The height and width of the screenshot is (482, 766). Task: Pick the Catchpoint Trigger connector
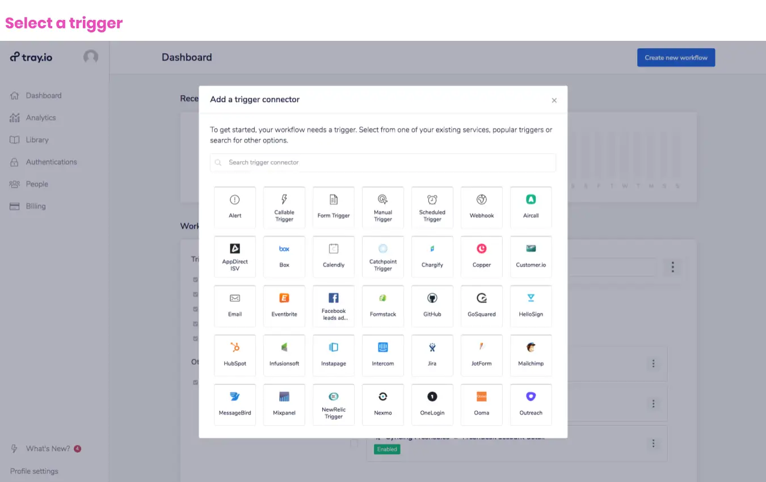pos(383,257)
